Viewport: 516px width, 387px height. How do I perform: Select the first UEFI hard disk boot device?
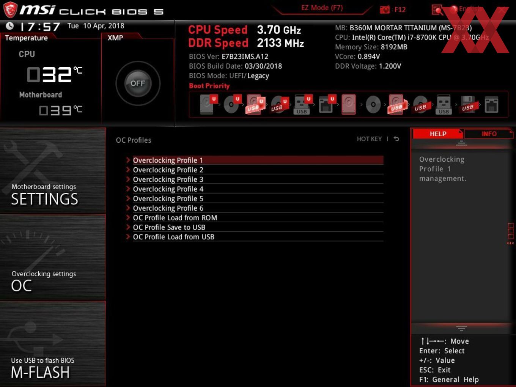coord(208,104)
